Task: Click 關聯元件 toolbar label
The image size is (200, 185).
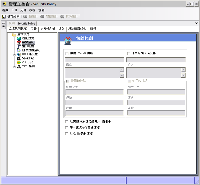Action: tap(52, 17)
